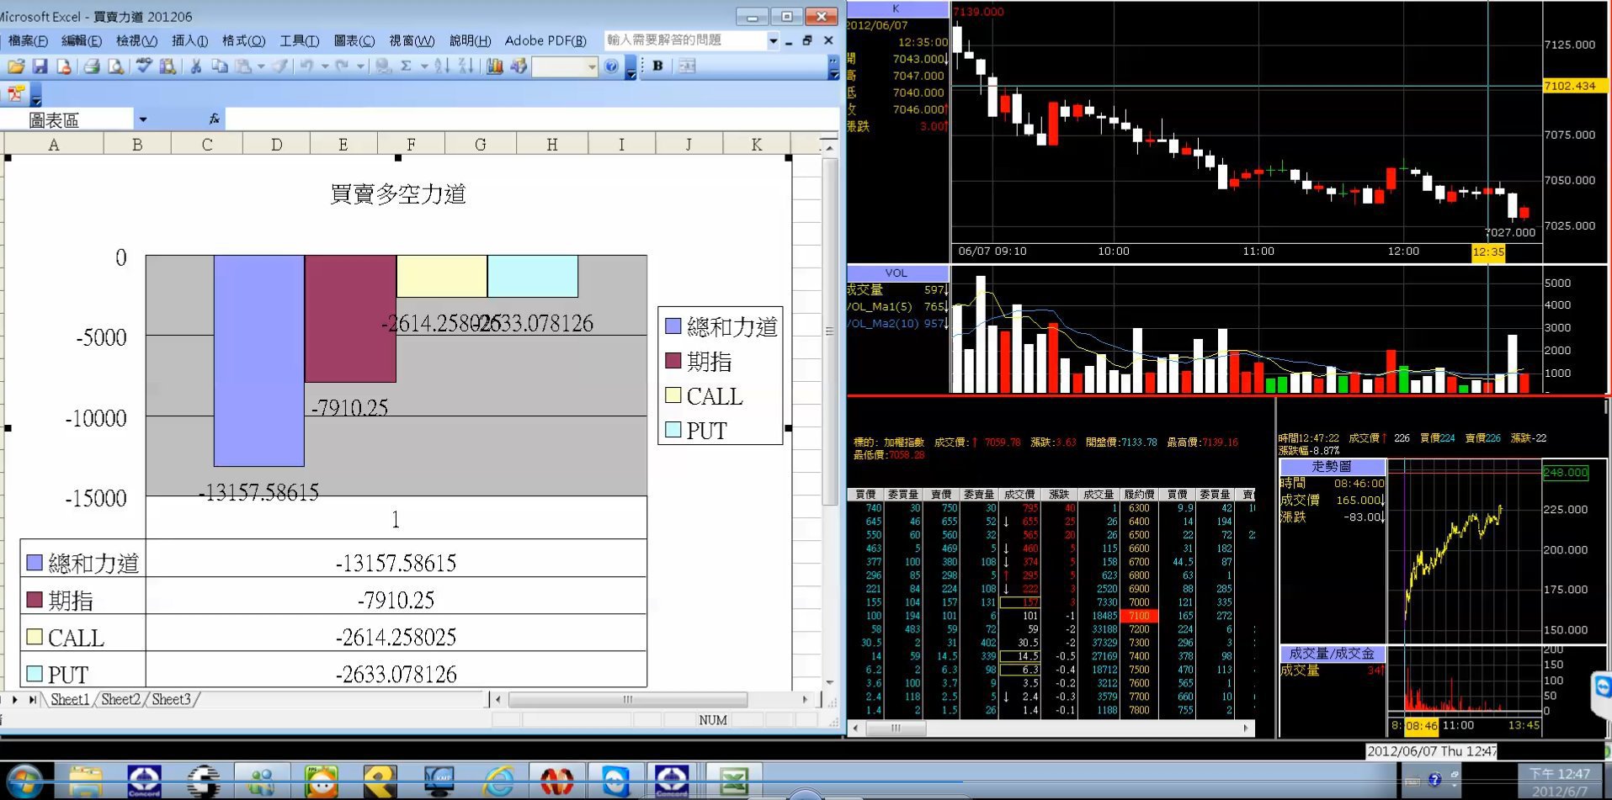Click the Research icon beside spelling

tap(168, 66)
